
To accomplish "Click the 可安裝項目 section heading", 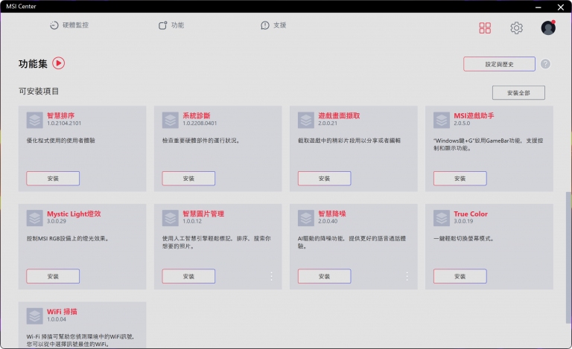I will pos(39,91).
